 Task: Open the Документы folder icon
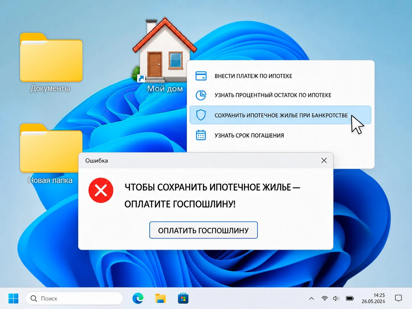pos(51,57)
